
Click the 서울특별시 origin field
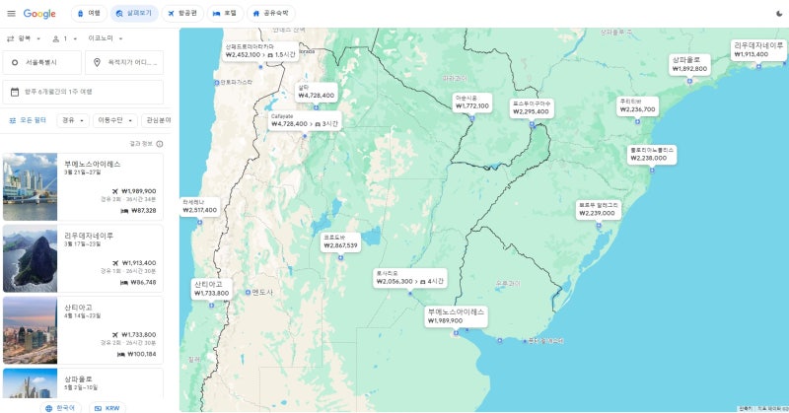pyautogui.click(x=41, y=62)
